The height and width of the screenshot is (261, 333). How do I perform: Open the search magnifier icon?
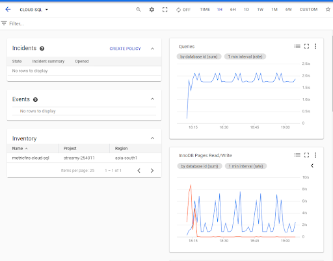pyautogui.click(x=139, y=10)
